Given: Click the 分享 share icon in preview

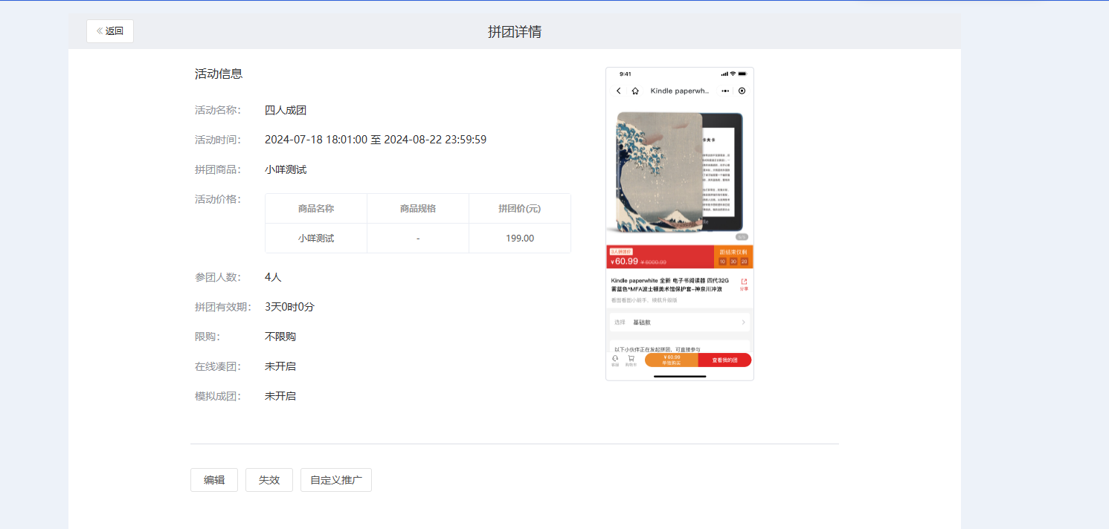Looking at the screenshot, I should pyautogui.click(x=744, y=285).
